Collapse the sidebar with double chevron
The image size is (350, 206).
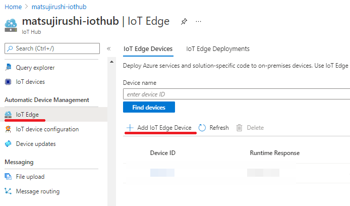109,48
